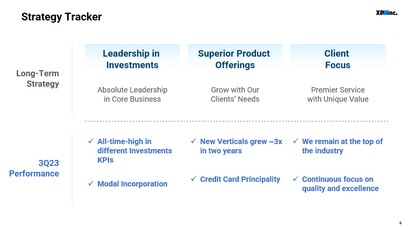The image size is (409, 230).
Task: Select the Client Focus header box
Action: point(338,57)
